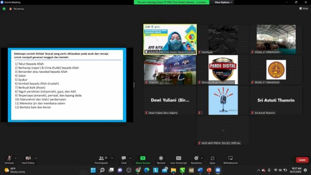Click the green screen sharing notice banner

pyautogui.click(x=172, y=2)
